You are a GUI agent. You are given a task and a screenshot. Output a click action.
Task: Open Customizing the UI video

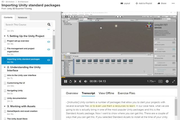(16, 83)
